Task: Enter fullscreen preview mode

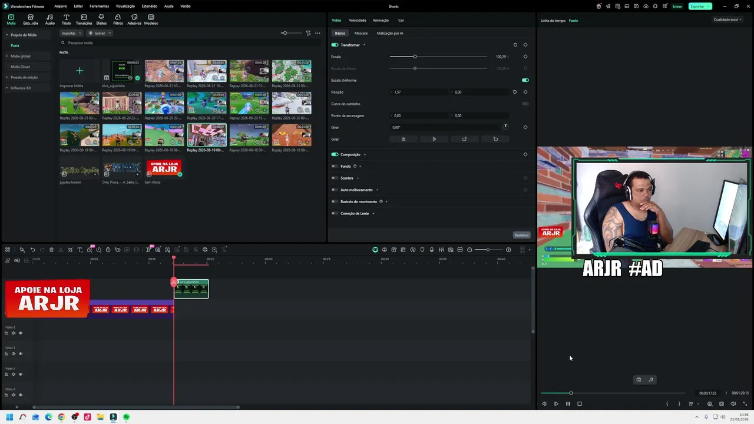Action: [x=745, y=404]
